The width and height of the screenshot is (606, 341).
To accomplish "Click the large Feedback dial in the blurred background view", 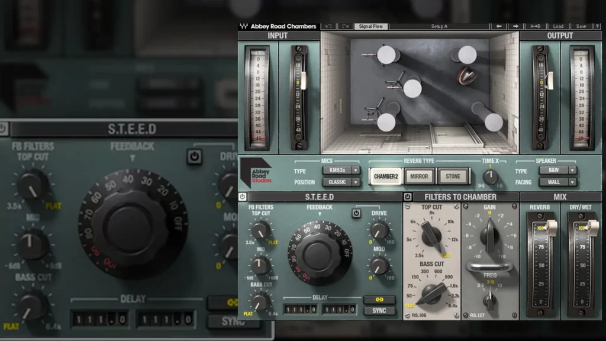I will tap(133, 224).
